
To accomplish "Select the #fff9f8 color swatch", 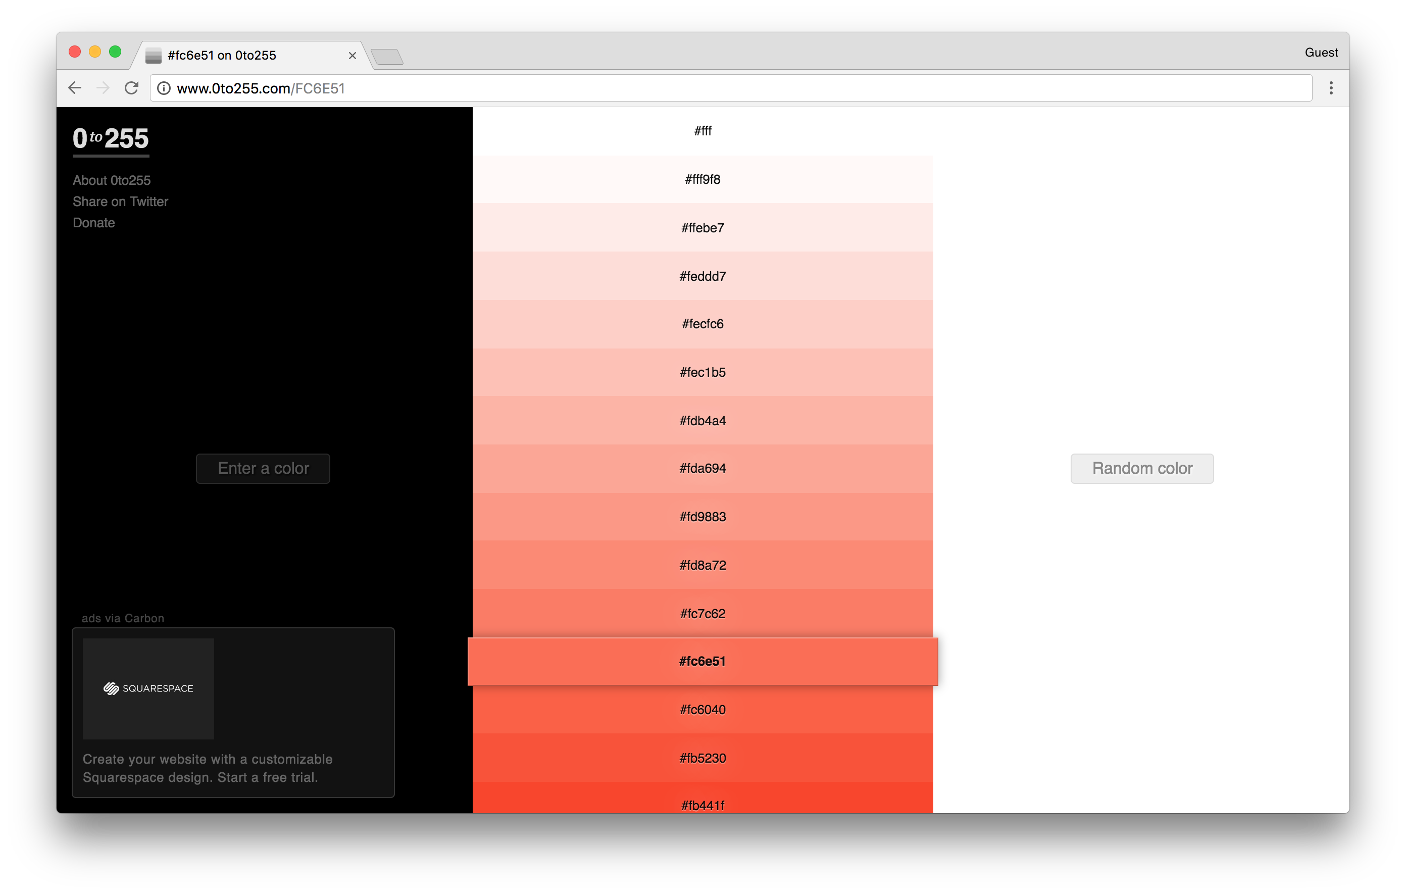I will click(702, 179).
